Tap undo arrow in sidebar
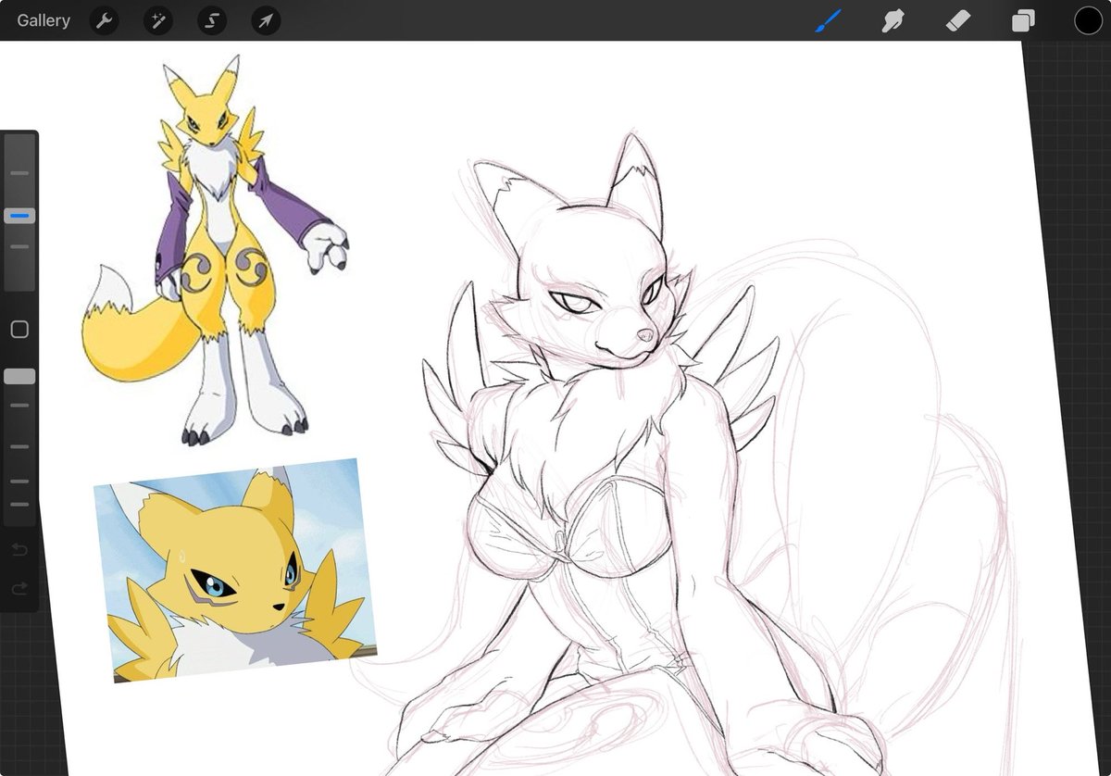This screenshot has height=776, width=1111. [x=19, y=549]
